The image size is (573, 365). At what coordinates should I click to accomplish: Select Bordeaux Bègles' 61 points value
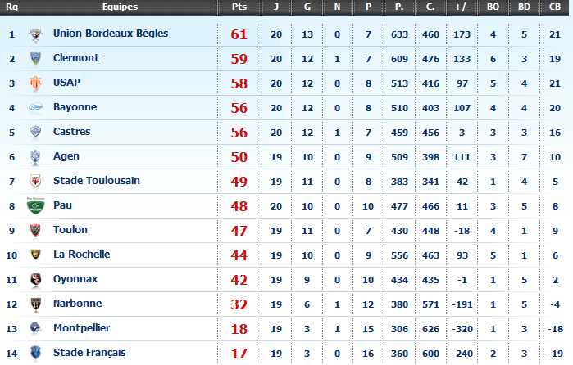(239, 34)
